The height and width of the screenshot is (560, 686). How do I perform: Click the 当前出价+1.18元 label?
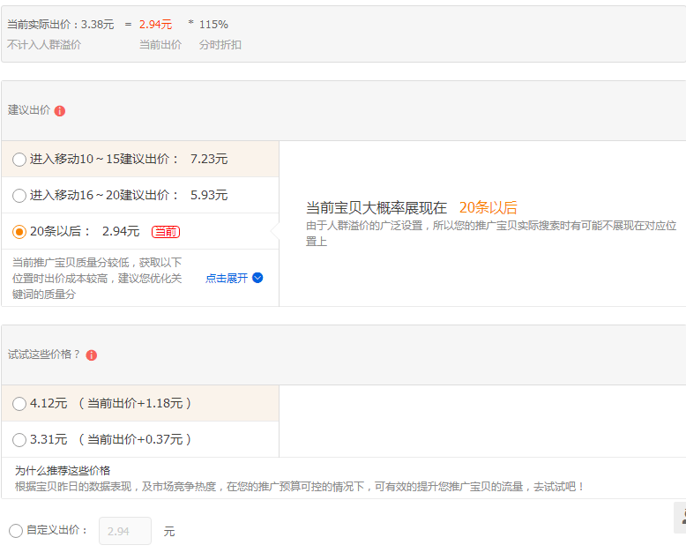pyautogui.click(x=135, y=403)
